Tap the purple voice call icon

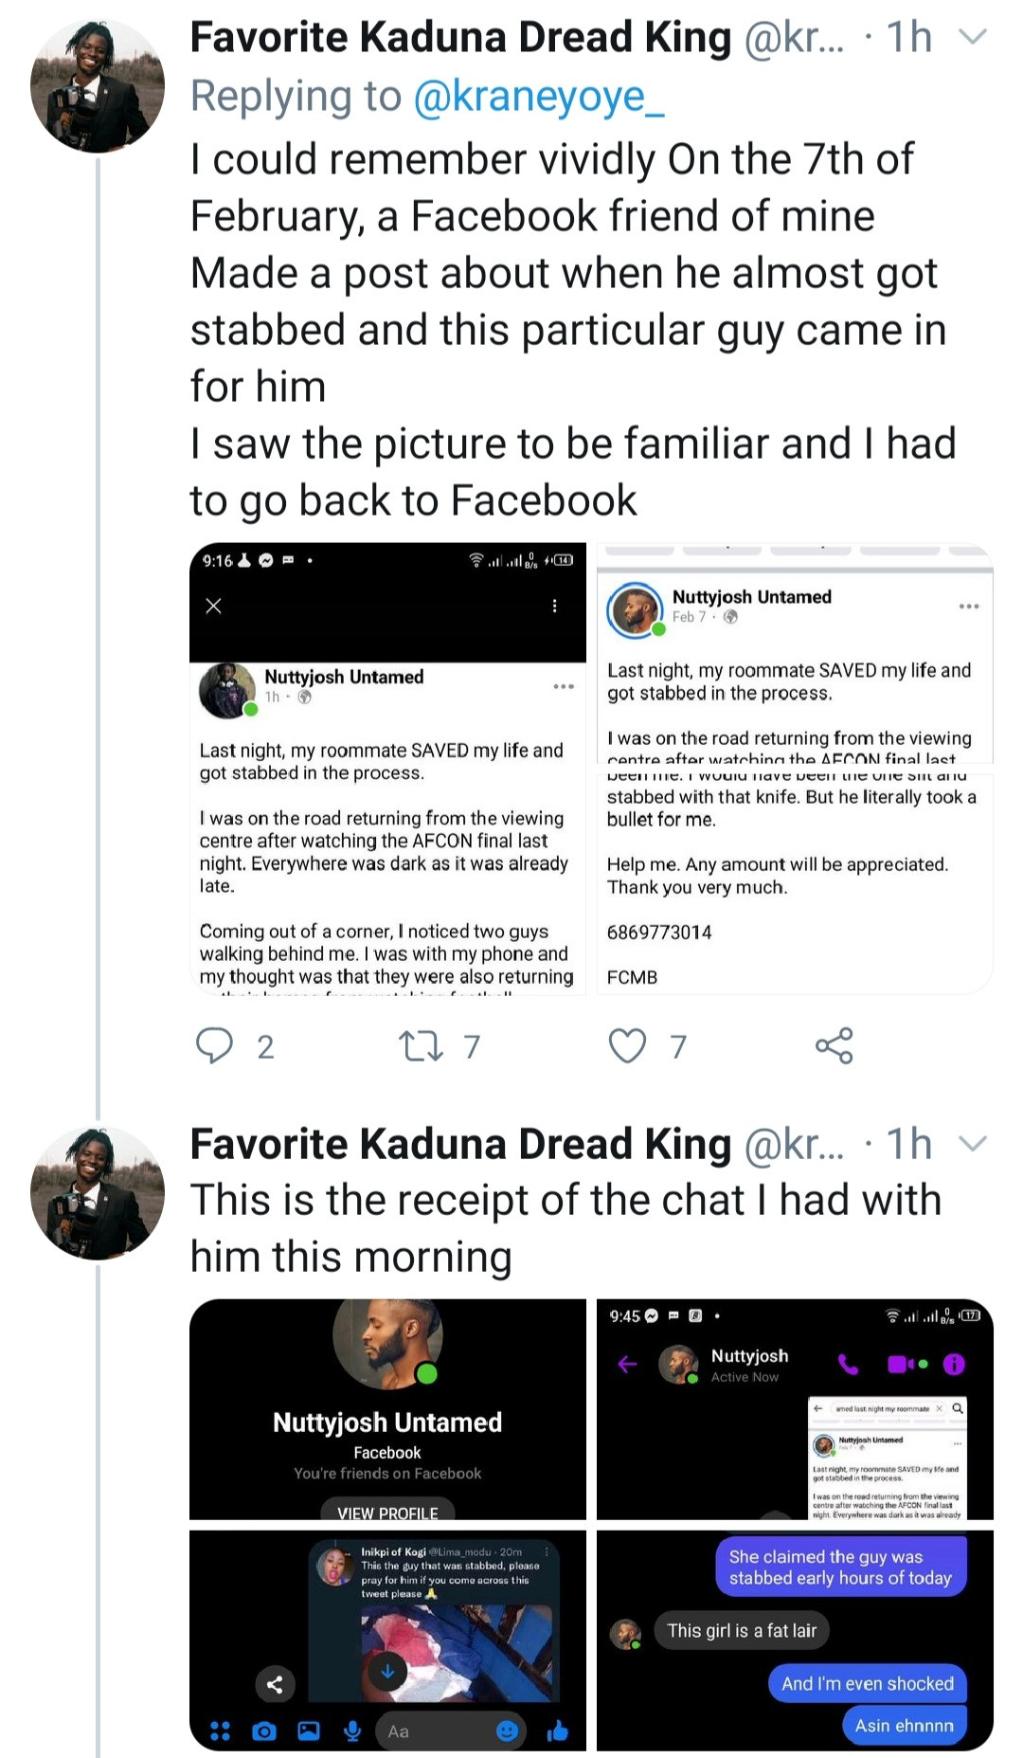(849, 1365)
